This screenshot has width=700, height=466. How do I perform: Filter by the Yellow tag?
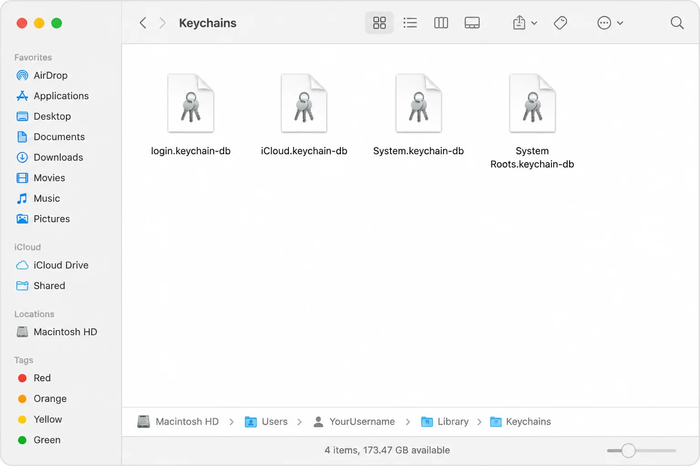pos(40,420)
